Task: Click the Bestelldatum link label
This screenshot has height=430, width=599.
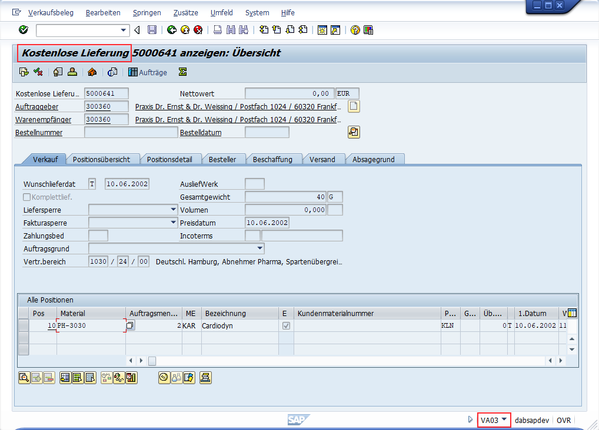Action: 201,133
